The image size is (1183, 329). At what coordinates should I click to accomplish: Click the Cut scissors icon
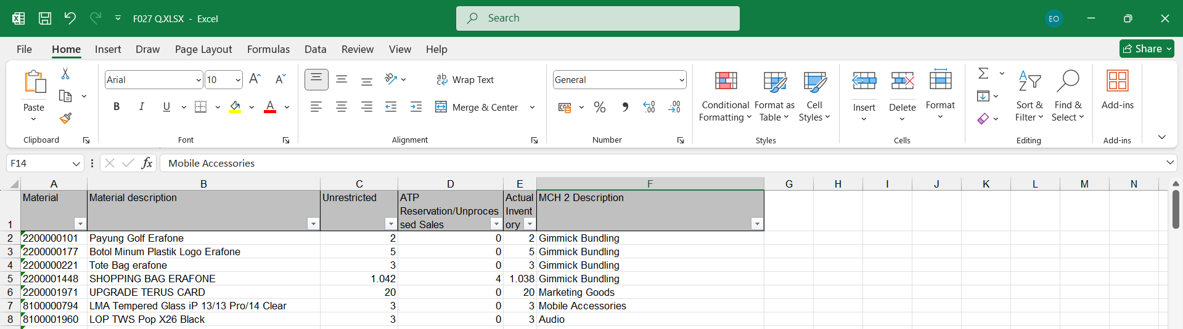[x=65, y=74]
